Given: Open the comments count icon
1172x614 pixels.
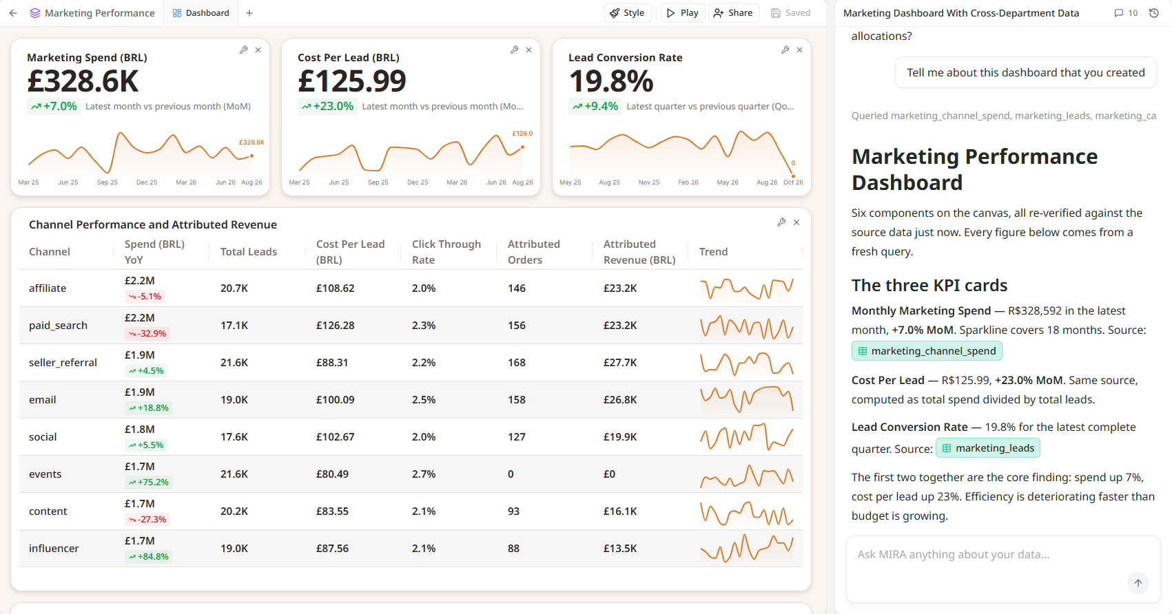Looking at the screenshot, I should point(1126,13).
